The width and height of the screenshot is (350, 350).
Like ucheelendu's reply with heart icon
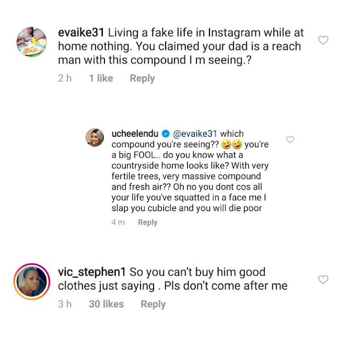click(290, 139)
